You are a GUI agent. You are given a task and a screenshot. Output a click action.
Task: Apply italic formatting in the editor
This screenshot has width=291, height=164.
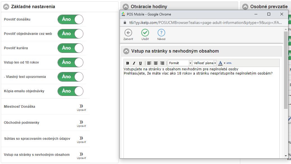134,63
